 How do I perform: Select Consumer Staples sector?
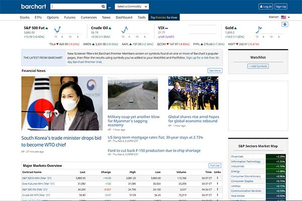242,181
